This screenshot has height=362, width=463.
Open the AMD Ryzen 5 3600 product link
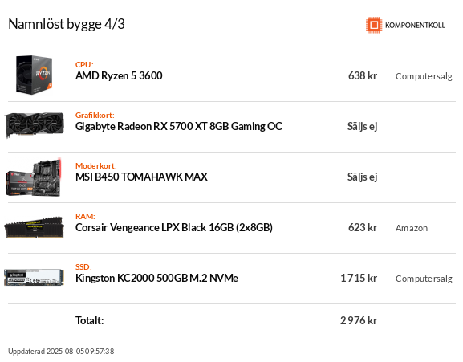[119, 76]
